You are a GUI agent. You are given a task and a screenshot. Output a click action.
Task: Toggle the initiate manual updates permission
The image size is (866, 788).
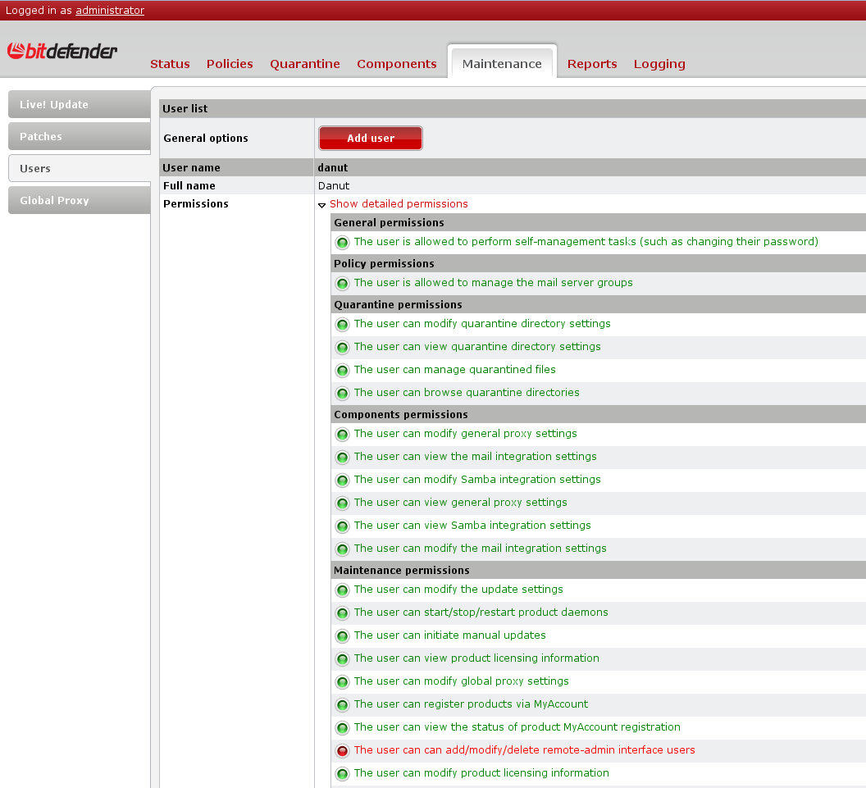(x=342, y=636)
